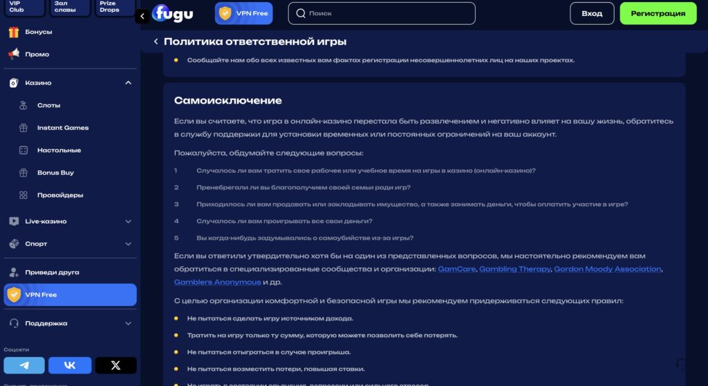Click the Приведи друга person icon
Image resolution: width=708 pixels, height=386 pixels.
click(14, 272)
